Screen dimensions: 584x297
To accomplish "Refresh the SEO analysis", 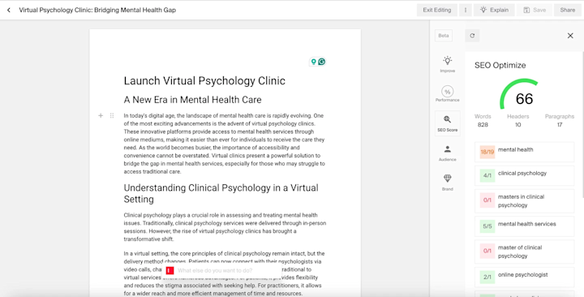I will click(472, 36).
